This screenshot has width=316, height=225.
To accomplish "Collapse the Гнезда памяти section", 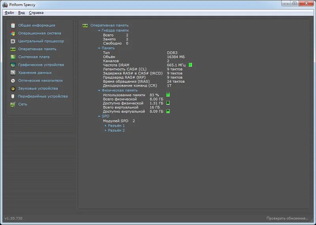I will click(x=99, y=30).
